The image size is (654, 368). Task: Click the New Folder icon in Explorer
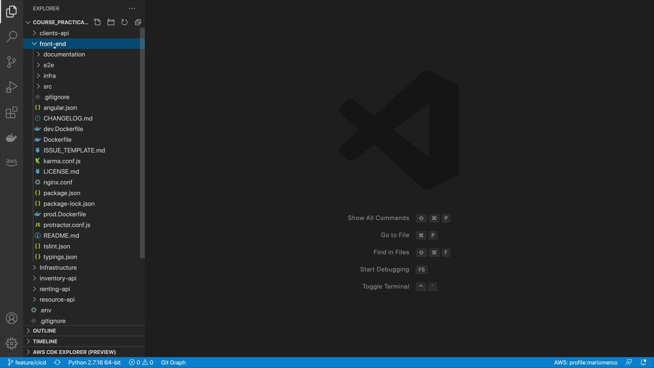[x=111, y=22]
